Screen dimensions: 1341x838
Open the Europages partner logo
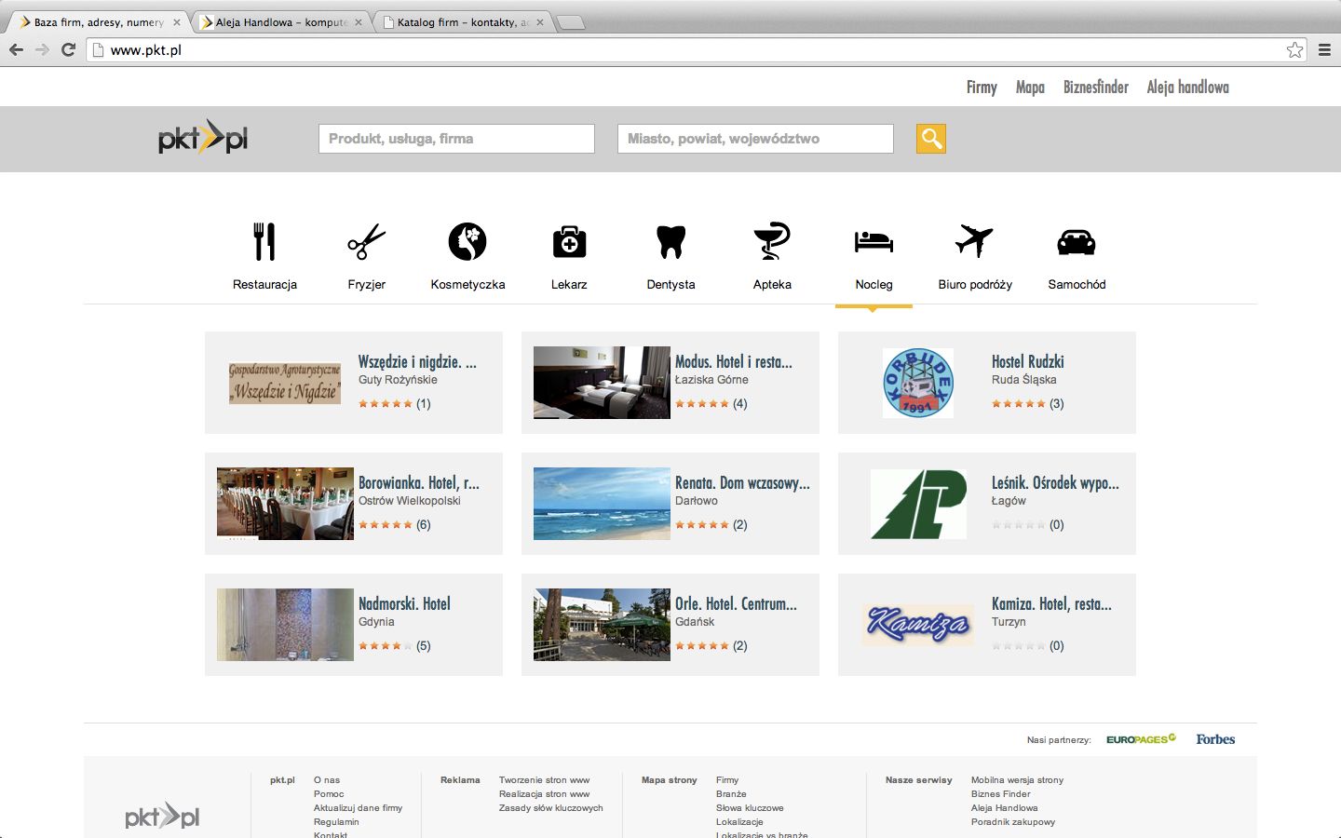point(1141,739)
